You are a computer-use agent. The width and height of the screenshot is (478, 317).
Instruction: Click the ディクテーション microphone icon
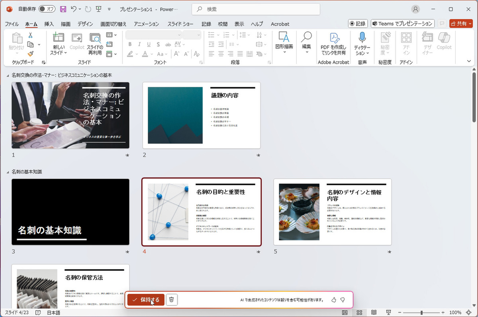click(362, 38)
